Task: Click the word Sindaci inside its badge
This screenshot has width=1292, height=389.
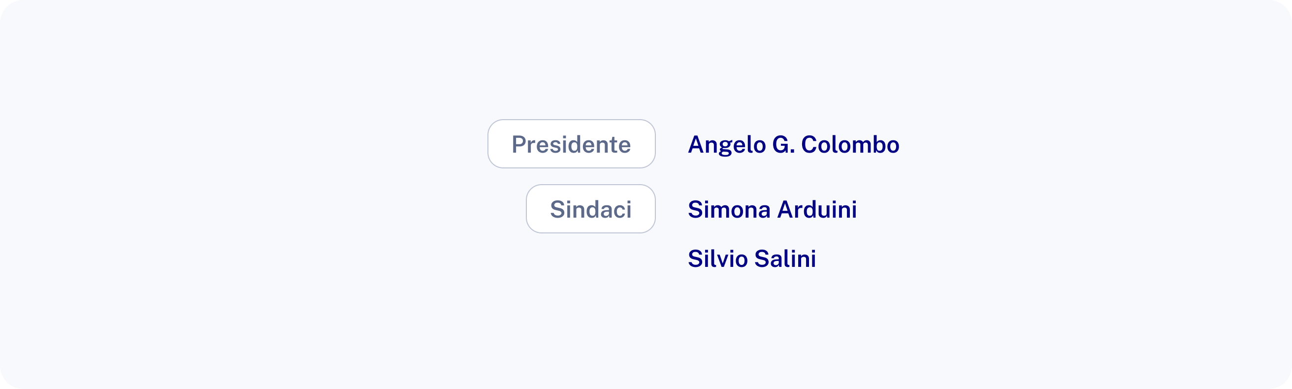Action: [590, 209]
